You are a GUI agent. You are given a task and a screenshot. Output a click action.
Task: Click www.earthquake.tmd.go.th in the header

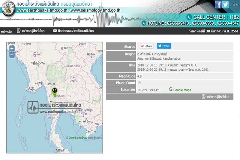(42, 10)
